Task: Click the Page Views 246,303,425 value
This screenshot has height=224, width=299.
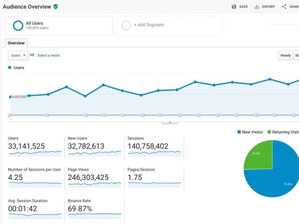Action: [88, 177]
